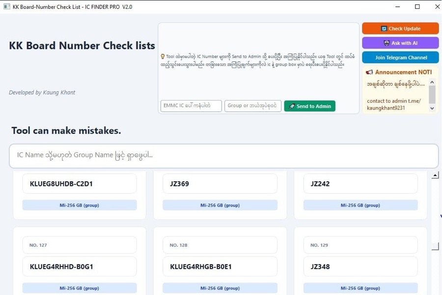Viewport: 442px width, 295px height.
Task: Select the JZ369 IC name
Action: [179, 184]
